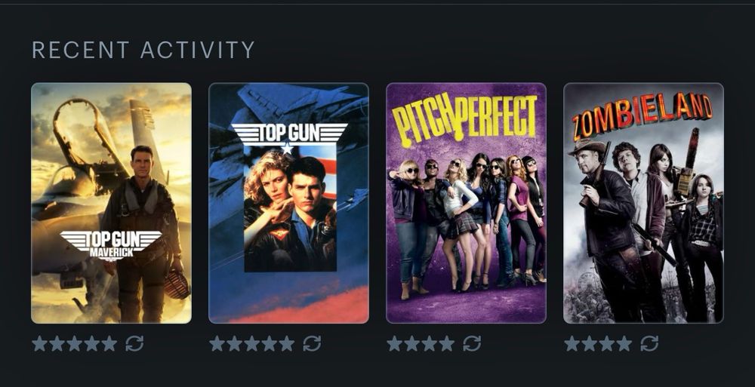The width and height of the screenshot is (755, 387).
Task: Open the original Top Gun poster
Action: [289, 203]
